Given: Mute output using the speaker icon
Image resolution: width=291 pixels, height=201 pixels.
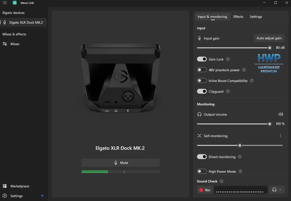Looking at the screenshot, I should pos(280,114).
